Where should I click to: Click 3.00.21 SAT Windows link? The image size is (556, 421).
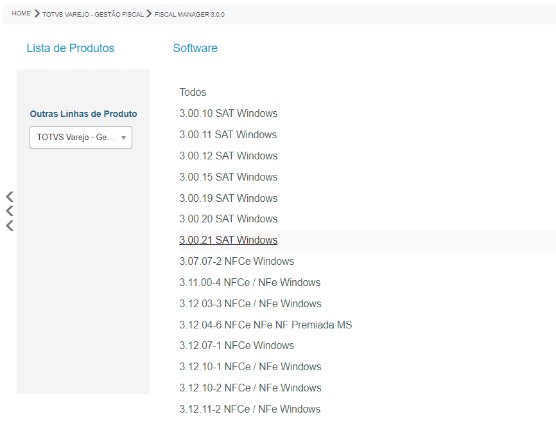229,240
